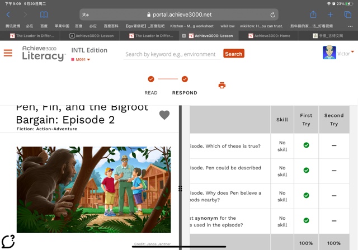This screenshot has height=250, width=358.
Task: Click 'Pen could be described' question text
Action: click(225, 168)
